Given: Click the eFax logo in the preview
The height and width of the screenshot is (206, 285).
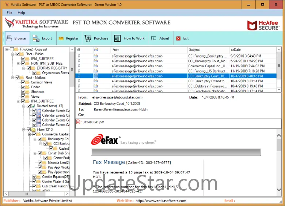Looking at the screenshot, I should tap(106, 139).
